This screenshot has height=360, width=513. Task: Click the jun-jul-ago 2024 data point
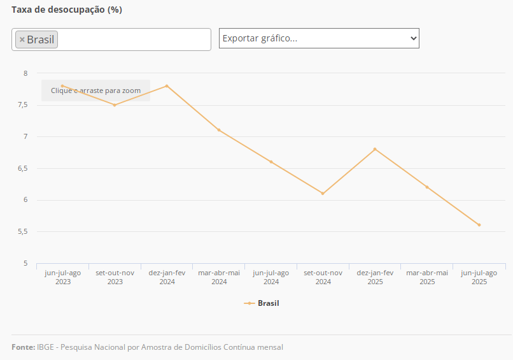[x=271, y=162]
